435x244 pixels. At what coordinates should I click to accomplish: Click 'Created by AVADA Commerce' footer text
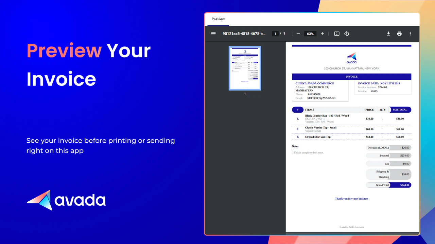point(351,227)
